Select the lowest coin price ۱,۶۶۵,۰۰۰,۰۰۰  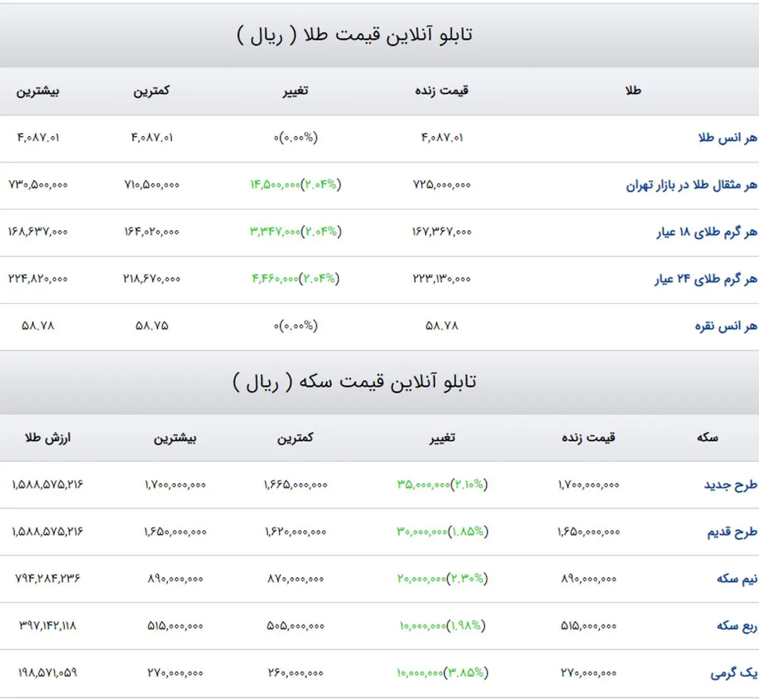(x=295, y=485)
